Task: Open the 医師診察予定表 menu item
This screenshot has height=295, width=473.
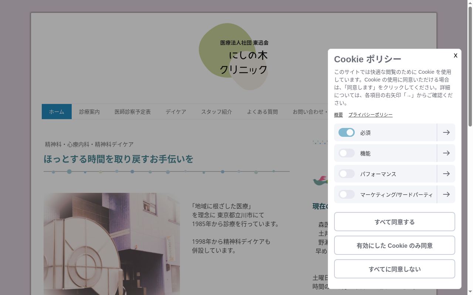Action: click(x=133, y=112)
